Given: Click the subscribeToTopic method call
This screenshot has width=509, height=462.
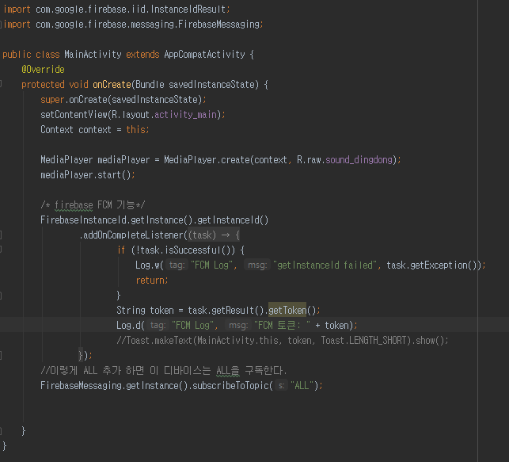Looking at the screenshot, I should [x=231, y=385].
